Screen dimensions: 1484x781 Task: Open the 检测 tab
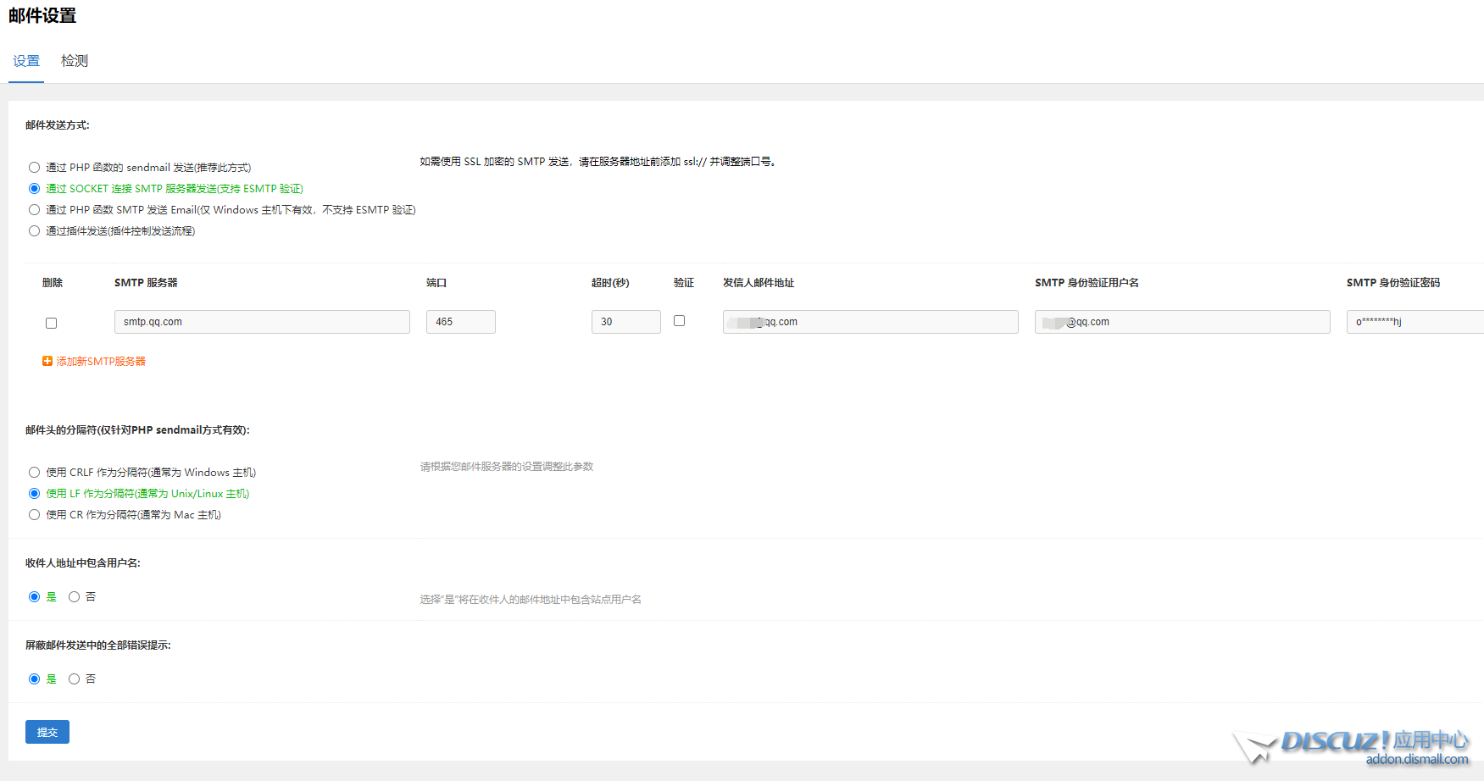pyautogui.click(x=75, y=61)
